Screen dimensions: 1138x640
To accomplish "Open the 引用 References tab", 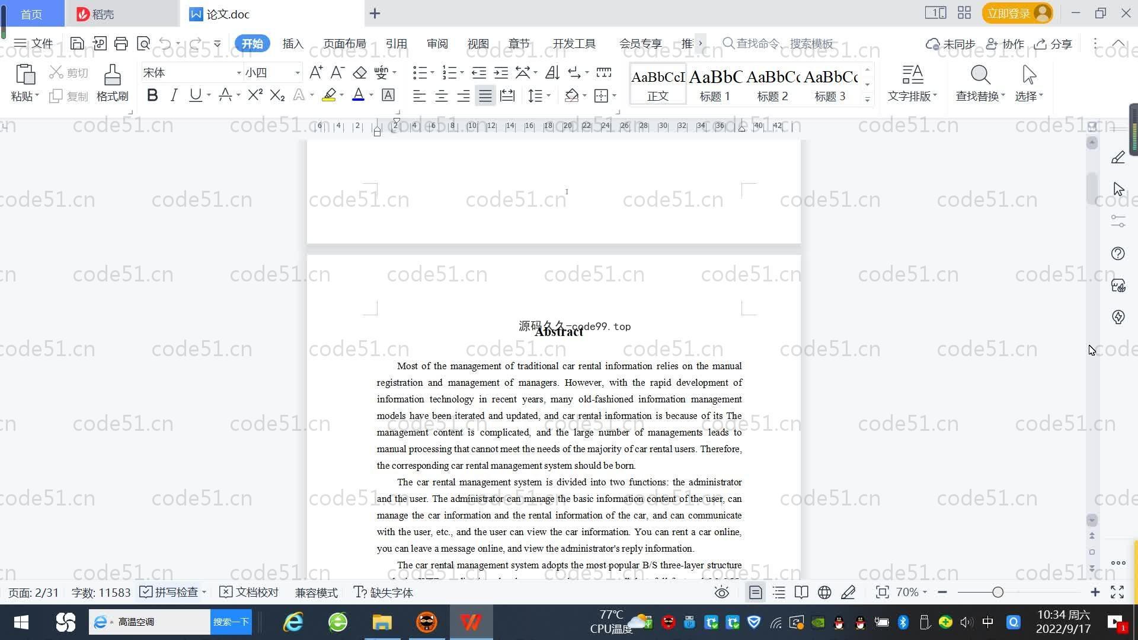I will (x=396, y=44).
